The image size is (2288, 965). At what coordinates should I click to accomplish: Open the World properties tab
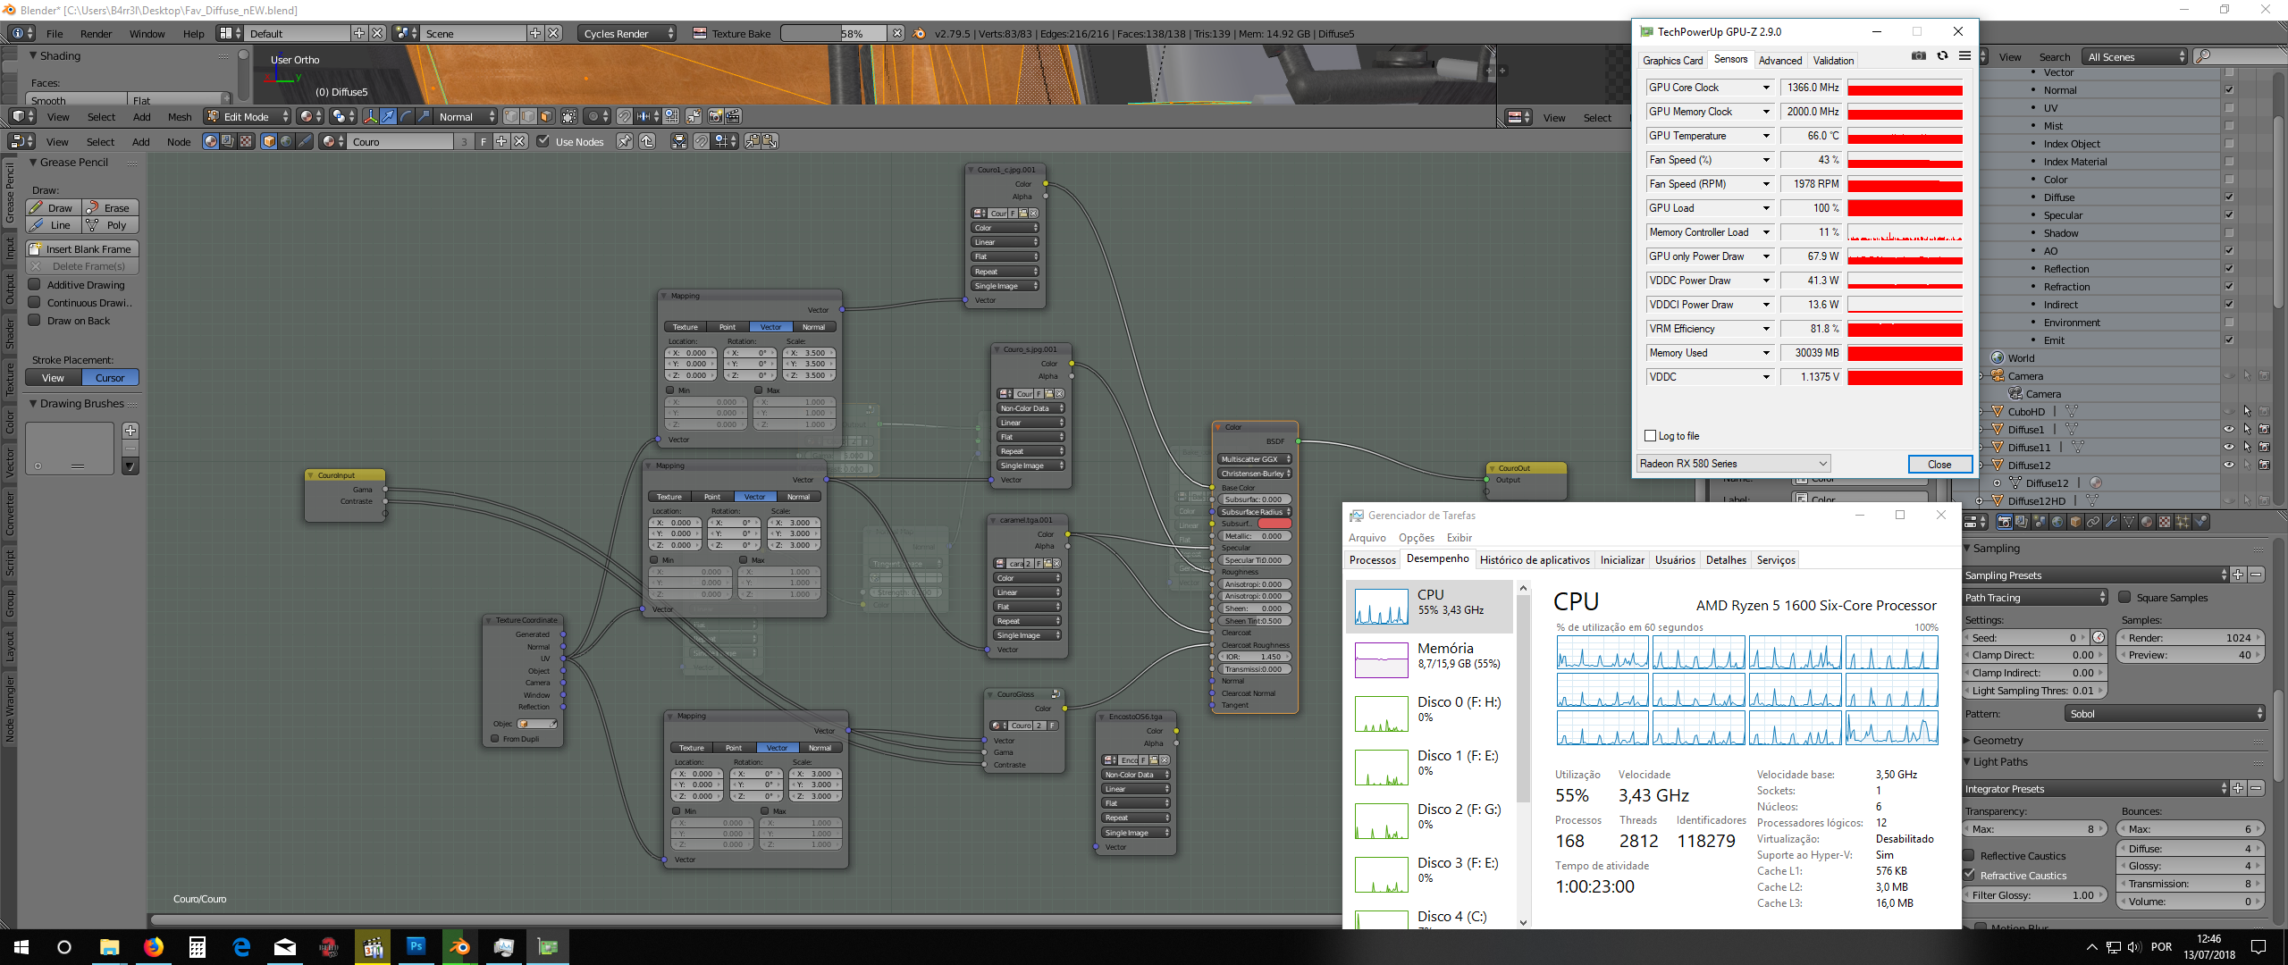2057,522
